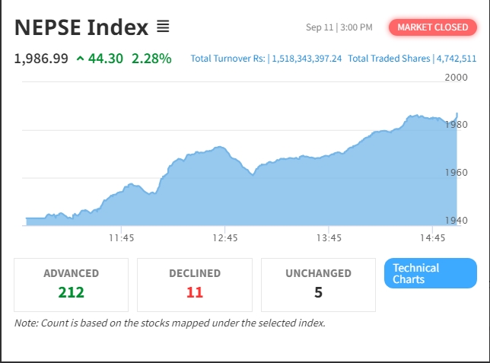Open Technical Charts
490x363 pixels.
coord(431,273)
